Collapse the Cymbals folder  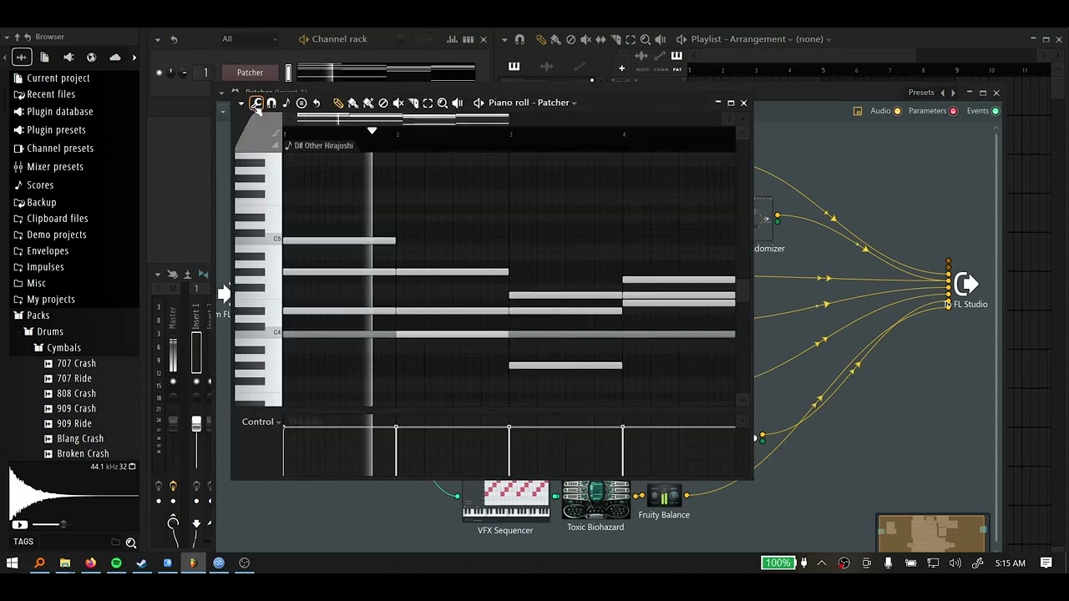click(x=58, y=348)
